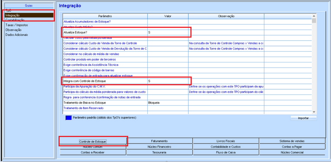Click the Valor cell for Atualiza Estoque?
This screenshot has width=331, height=162.
(168, 32)
